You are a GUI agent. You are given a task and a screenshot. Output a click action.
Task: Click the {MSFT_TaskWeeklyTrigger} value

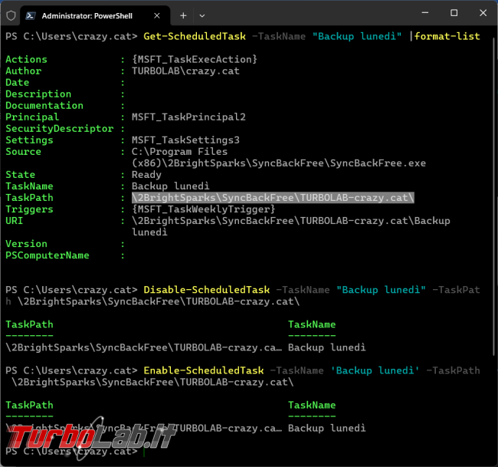[204, 209]
